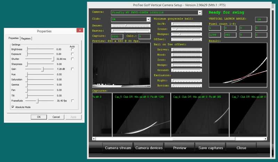Screen dimensions: 278x162
Task: Click the Brightness slider handle
Action: coord(27,49)
